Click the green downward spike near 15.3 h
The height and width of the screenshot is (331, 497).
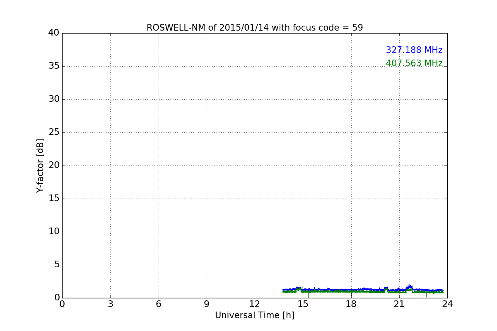pyautogui.click(x=308, y=295)
